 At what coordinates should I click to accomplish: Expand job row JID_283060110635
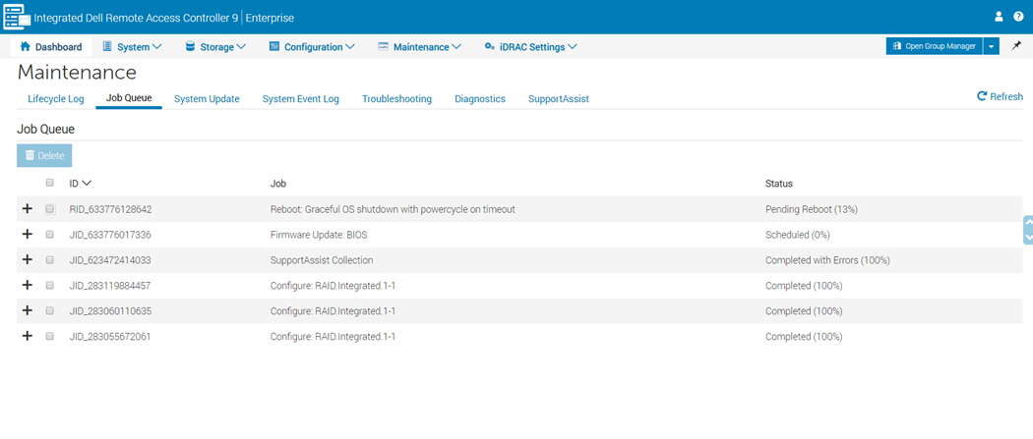click(x=27, y=310)
